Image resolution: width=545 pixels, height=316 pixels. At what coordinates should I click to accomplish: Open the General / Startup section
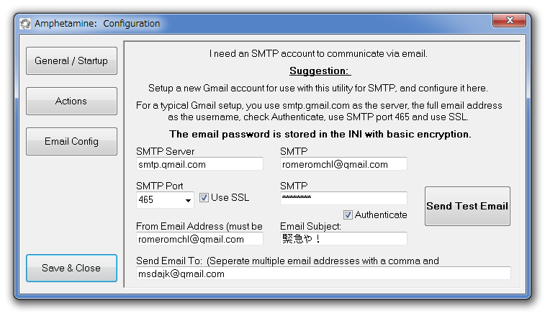tap(71, 61)
